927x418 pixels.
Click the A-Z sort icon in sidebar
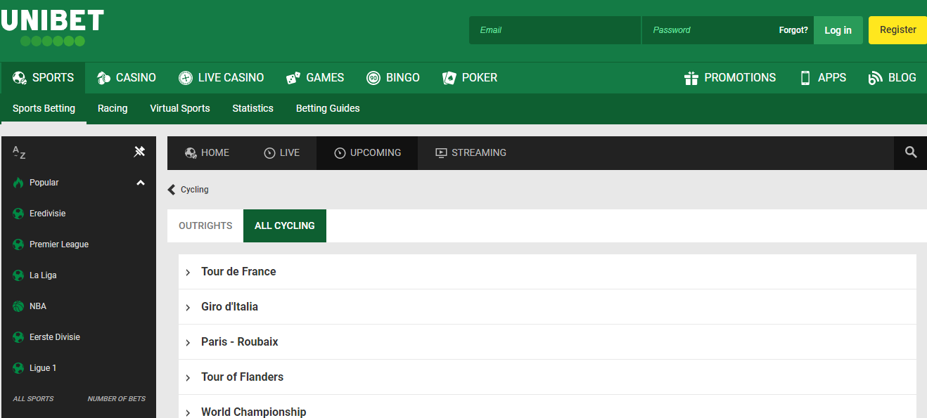pyautogui.click(x=20, y=152)
